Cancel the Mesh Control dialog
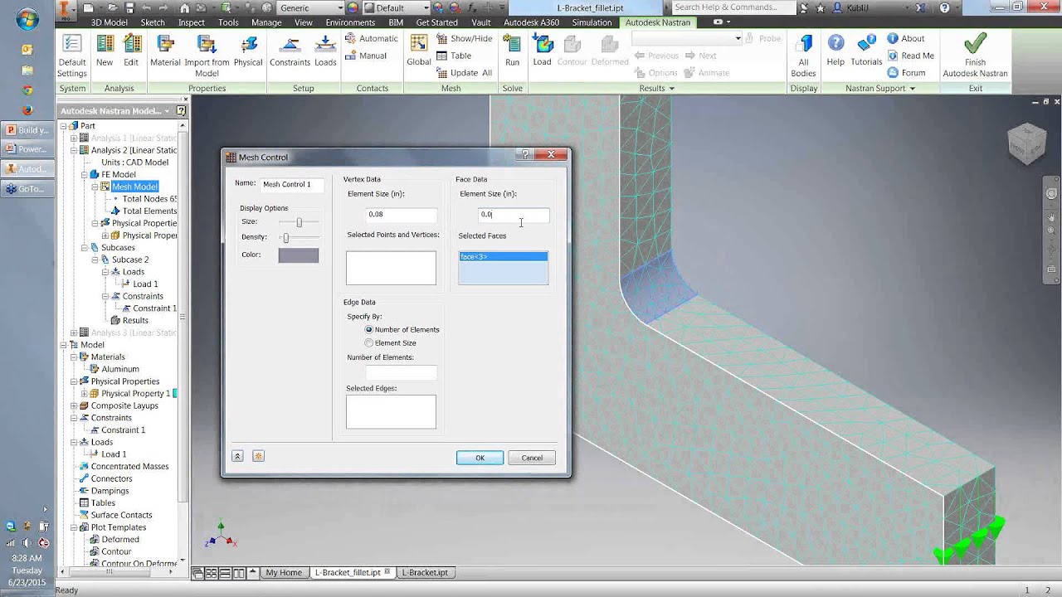The height and width of the screenshot is (597, 1062). [532, 458]
